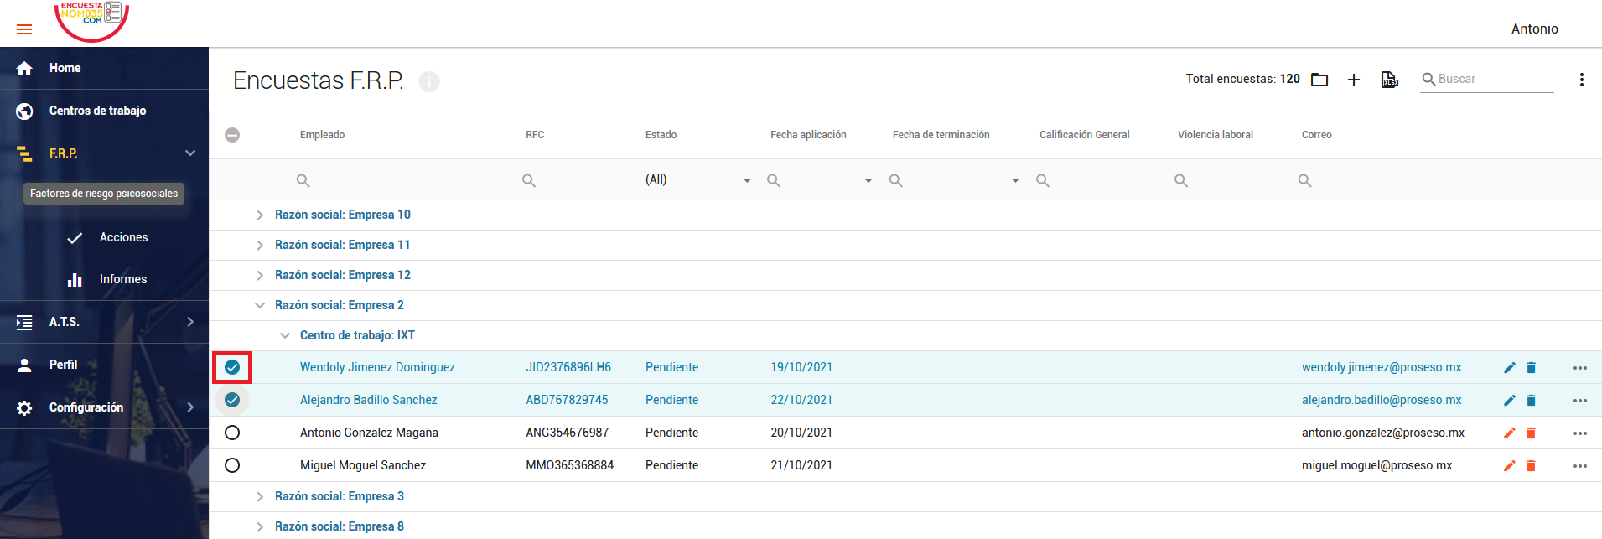The height and width of the screenshot is (539, 1602).
Task: Click the info icon beside Encuestas F.R.P.
Action: pos(429,81)
